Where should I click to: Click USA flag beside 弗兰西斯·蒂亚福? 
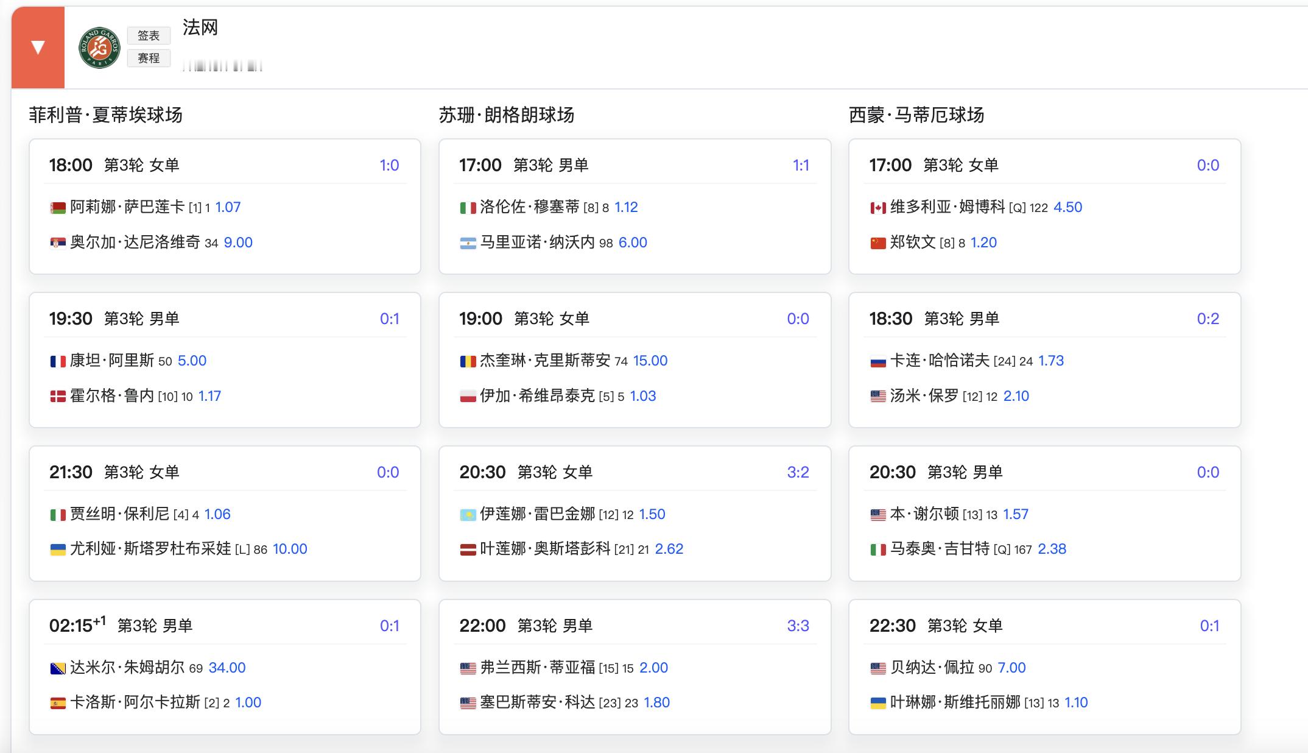pyautogui.click(x=468, y=669)
